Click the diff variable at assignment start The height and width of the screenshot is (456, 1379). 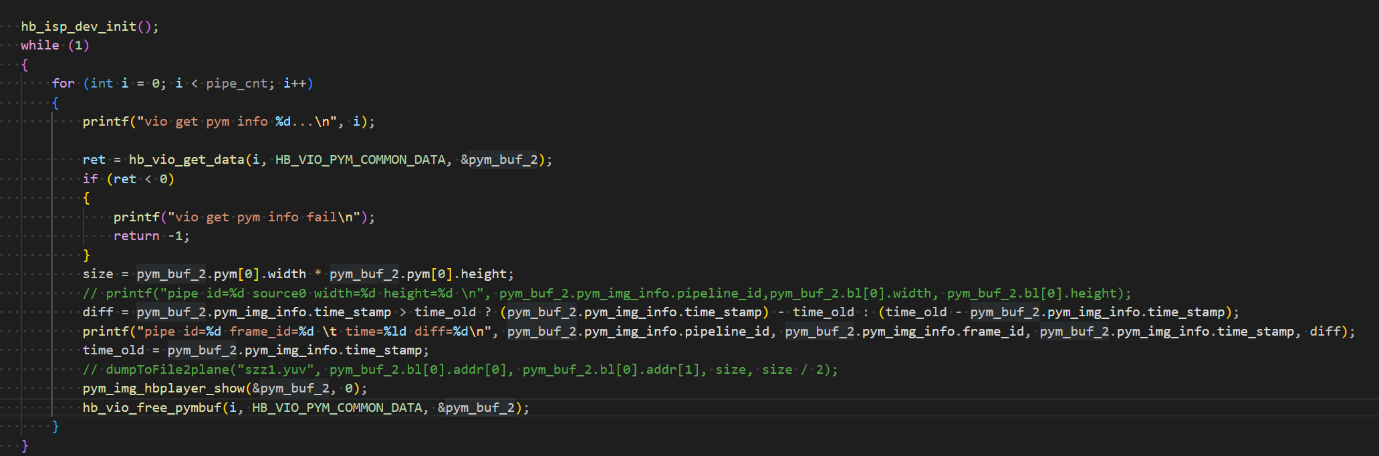(98, 312)
